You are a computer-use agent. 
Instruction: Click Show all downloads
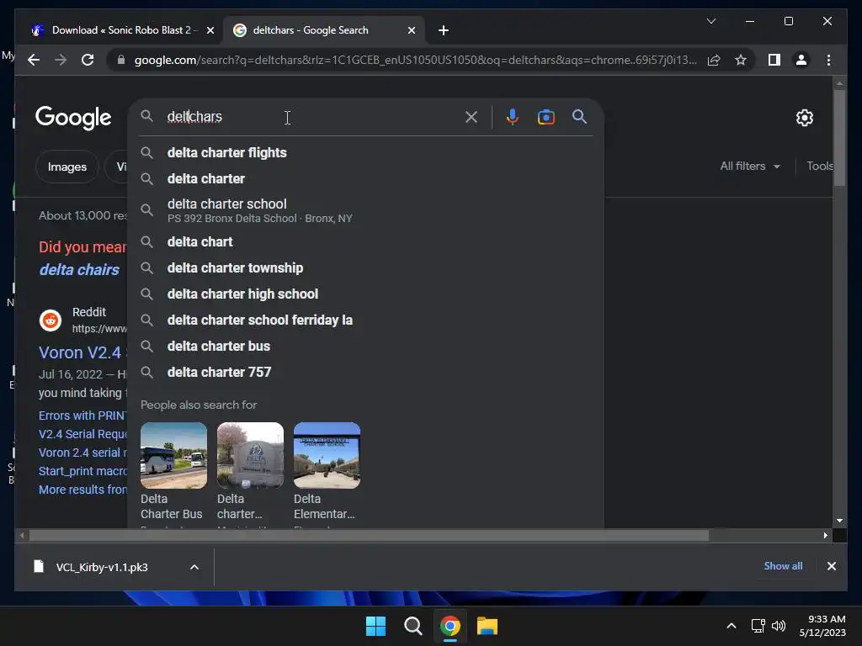[x=783, y=566]
